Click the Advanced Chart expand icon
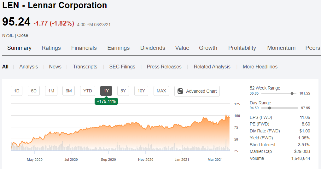This screenshot has width=321, height=169. coord(180,91)
